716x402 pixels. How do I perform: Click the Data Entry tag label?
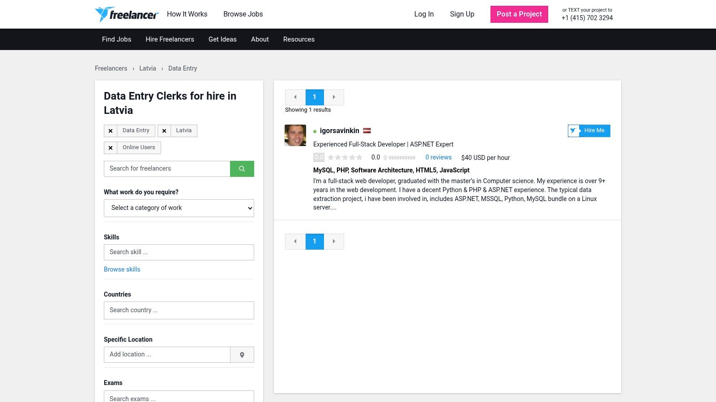[136, 131]
